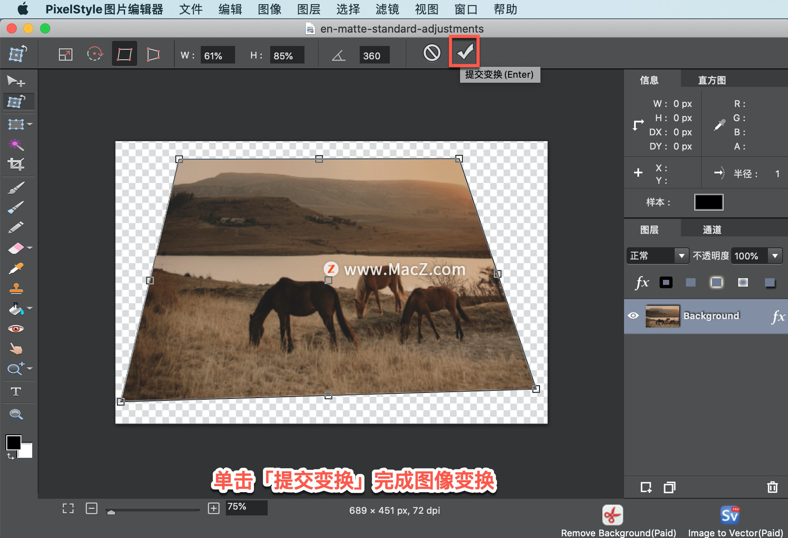
Task: Expand the eraser tool options arrow
Action: tap(30, 247)
